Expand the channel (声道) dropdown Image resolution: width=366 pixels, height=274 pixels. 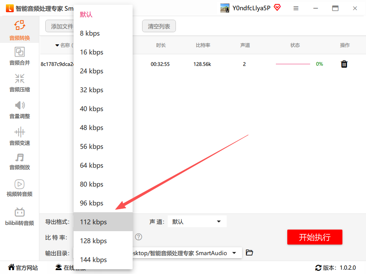(197, 222)
